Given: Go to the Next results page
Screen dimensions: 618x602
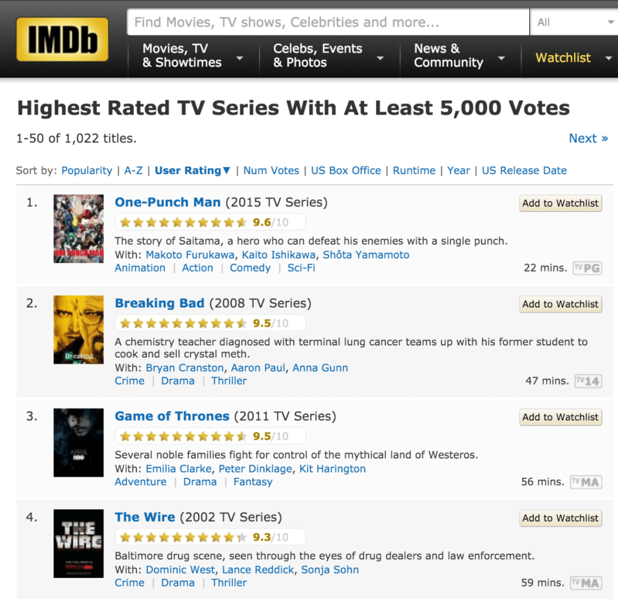Looking at the screenshot, I should click(588, 138).
